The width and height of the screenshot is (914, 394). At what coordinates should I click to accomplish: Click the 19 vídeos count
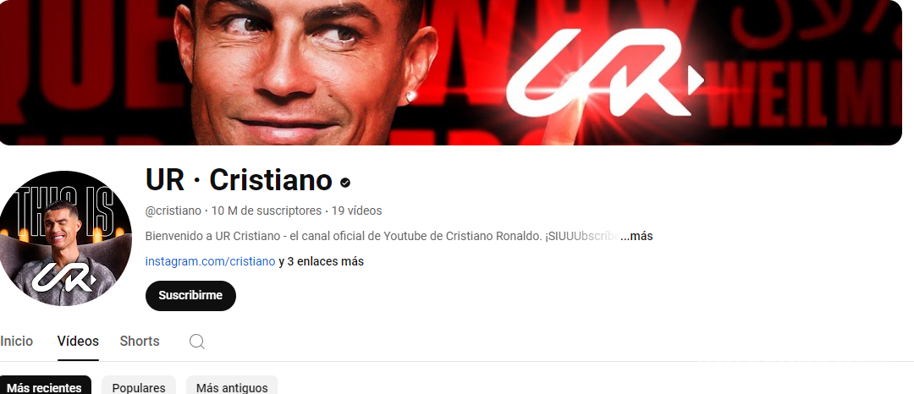357,211
